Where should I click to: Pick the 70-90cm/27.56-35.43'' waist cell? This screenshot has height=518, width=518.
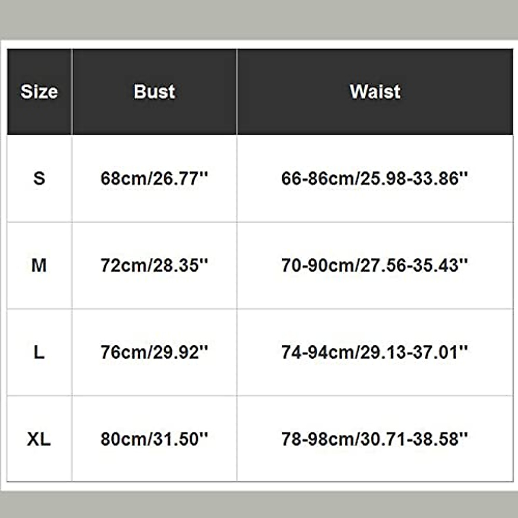point(375,265)
